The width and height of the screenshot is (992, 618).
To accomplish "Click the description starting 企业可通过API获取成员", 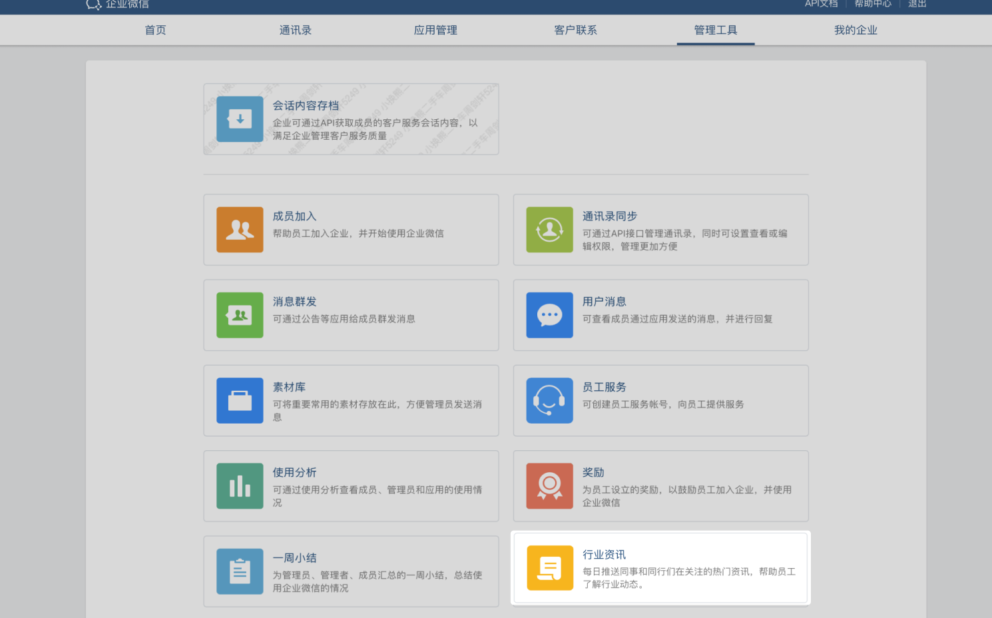I will tap(375, 129).
